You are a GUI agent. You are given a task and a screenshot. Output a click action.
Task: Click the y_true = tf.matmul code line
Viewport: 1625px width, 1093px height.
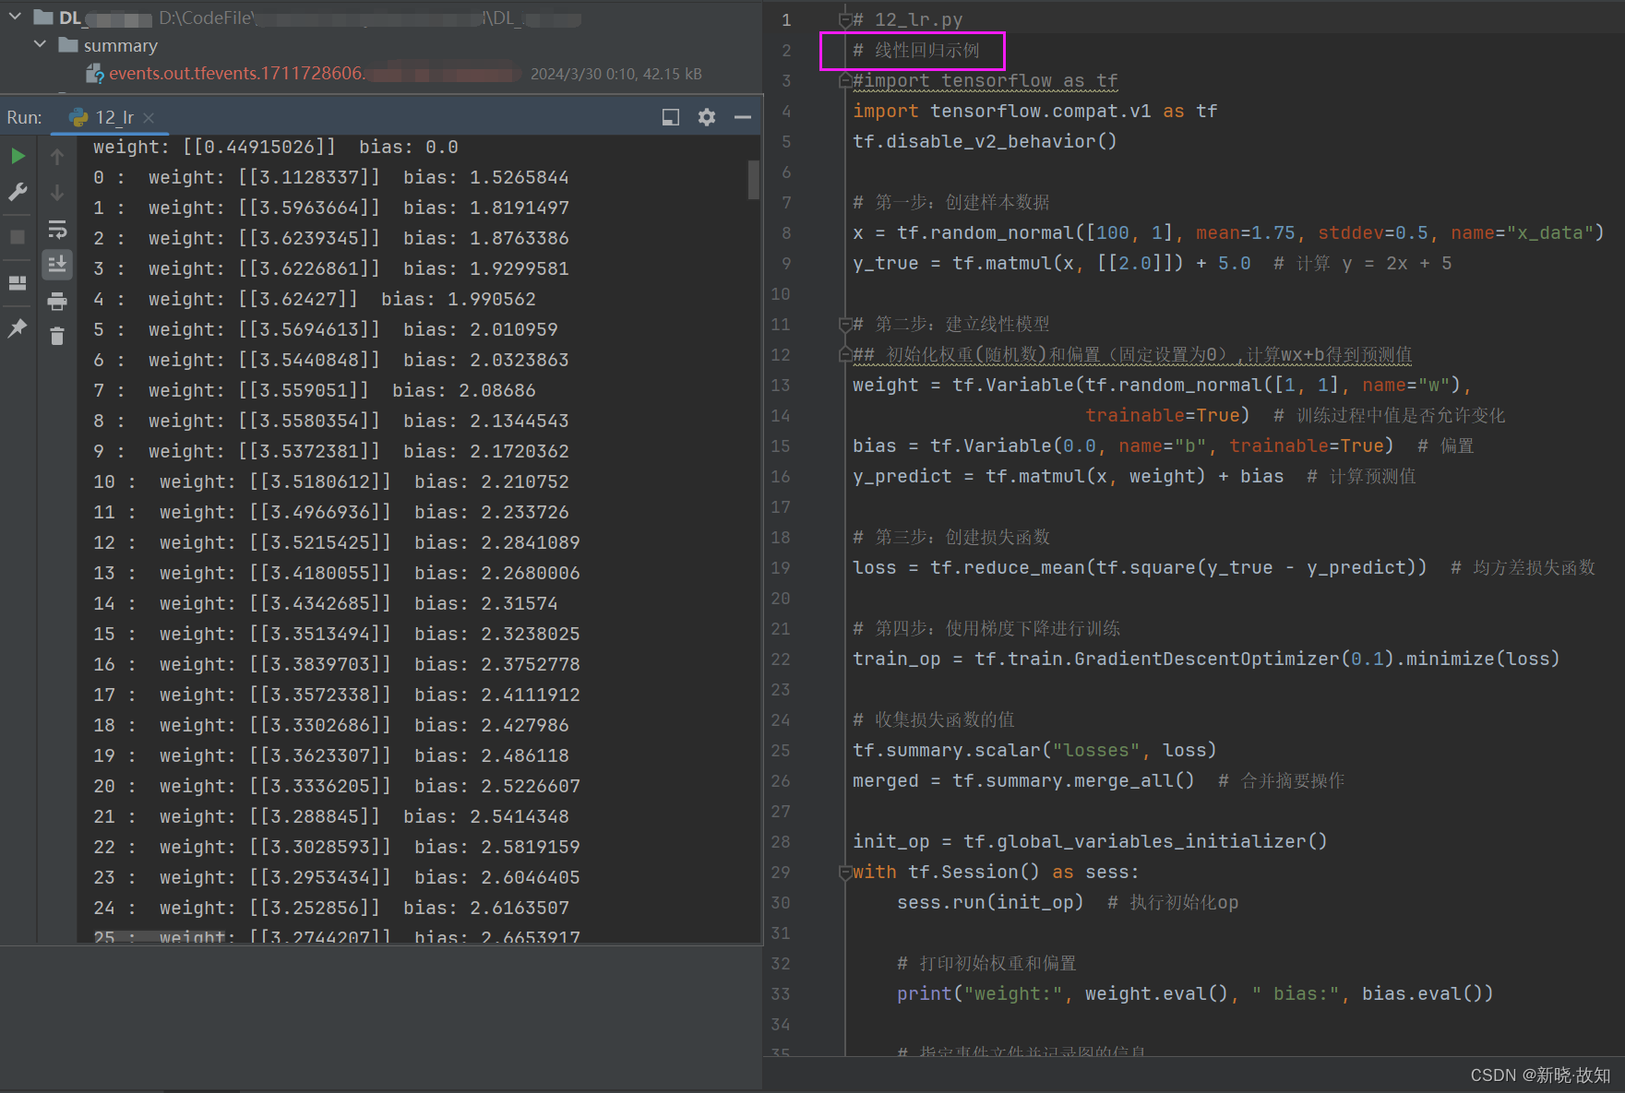[1152, 264]
